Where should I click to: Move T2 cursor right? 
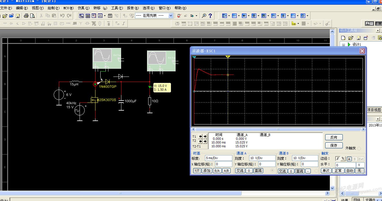coord(205,141)
